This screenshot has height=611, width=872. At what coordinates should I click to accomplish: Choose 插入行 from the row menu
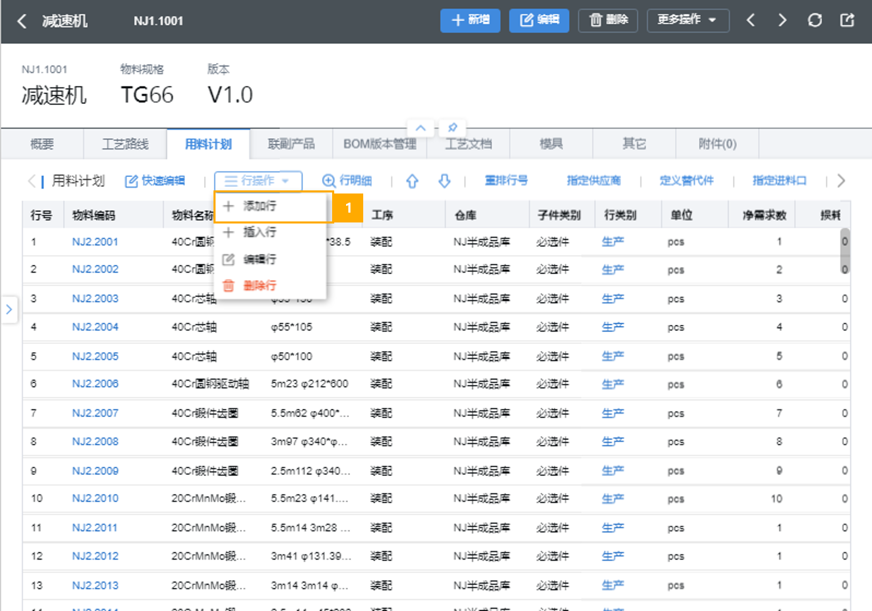point(270,232)
